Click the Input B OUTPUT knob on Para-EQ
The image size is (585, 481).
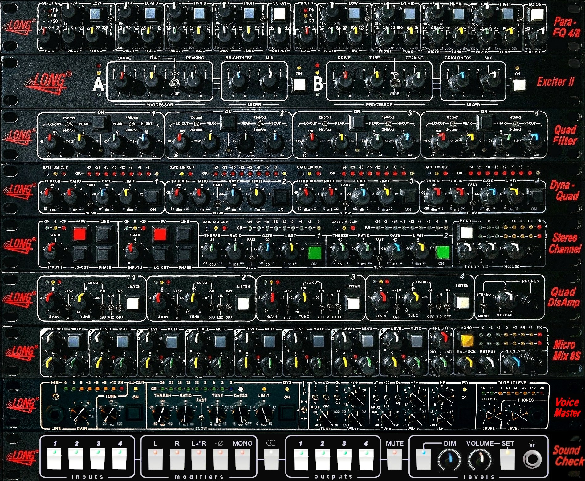point(536,38)
